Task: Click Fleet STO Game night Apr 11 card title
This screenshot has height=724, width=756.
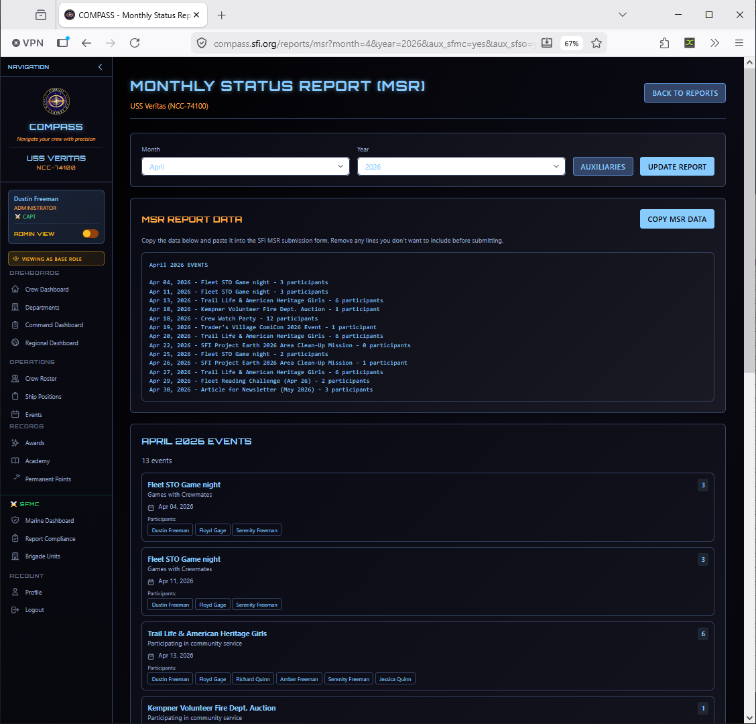Action: click(x=184, y=559)
